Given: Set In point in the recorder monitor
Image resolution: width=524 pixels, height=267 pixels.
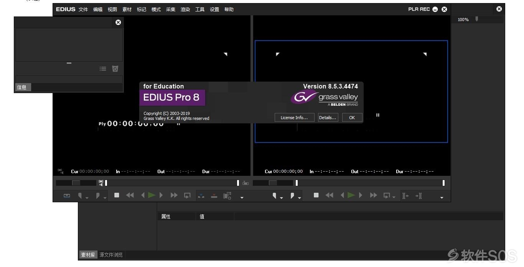Looking at the screenshot, I should [275, 195].
